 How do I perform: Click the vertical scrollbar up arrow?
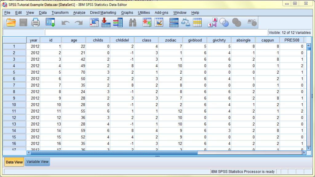(309, 46)
